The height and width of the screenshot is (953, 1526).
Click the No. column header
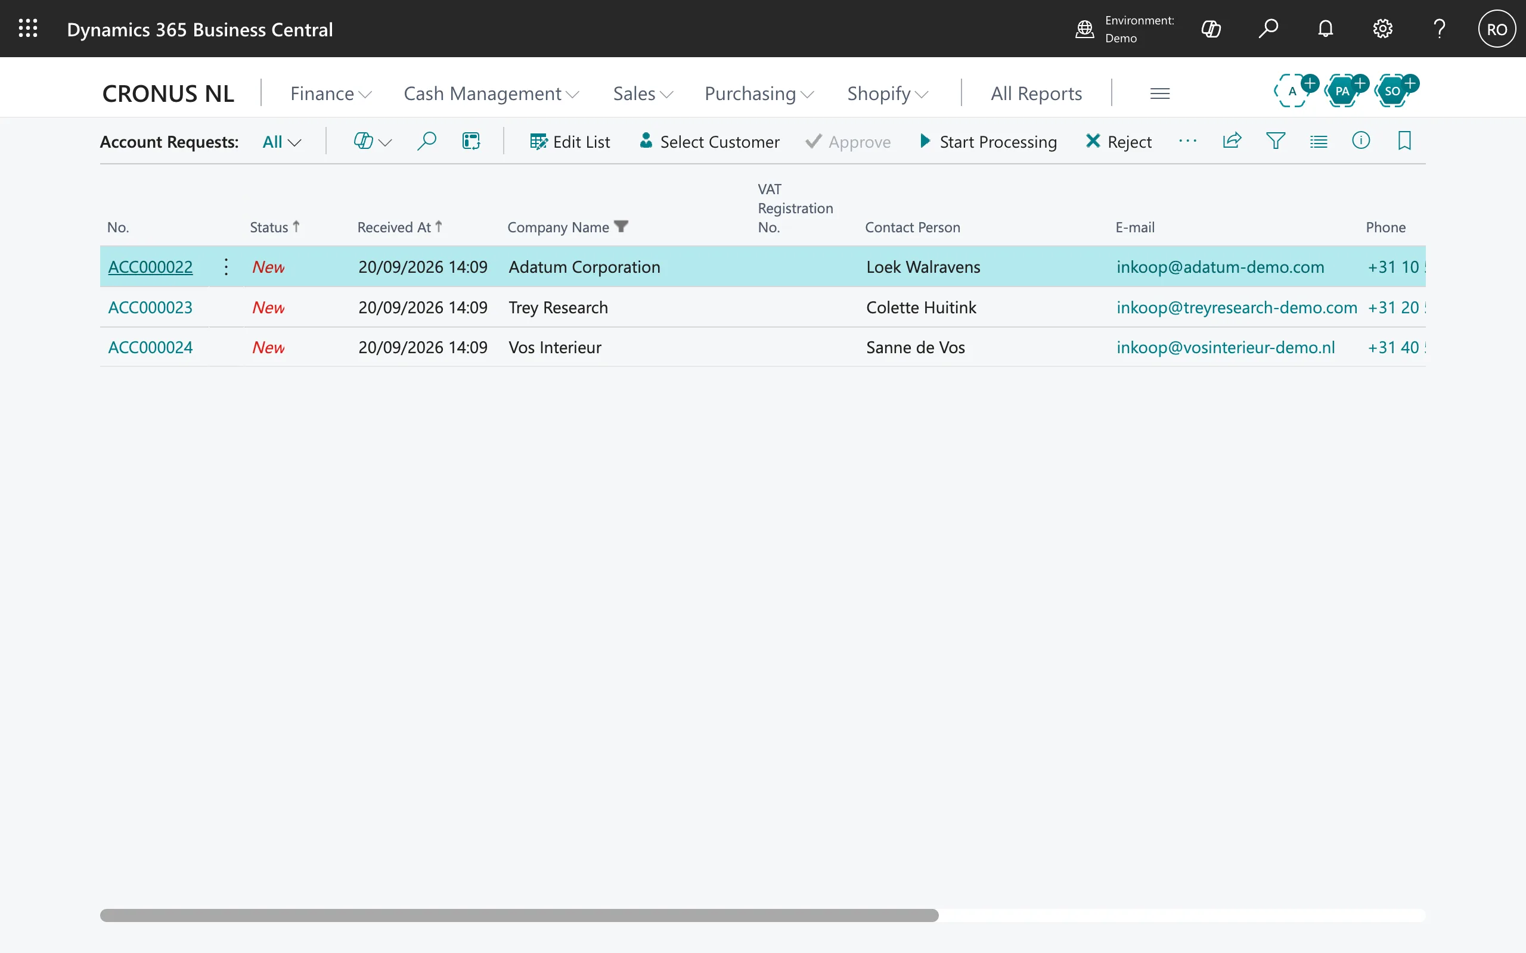[x=118, y=227]
